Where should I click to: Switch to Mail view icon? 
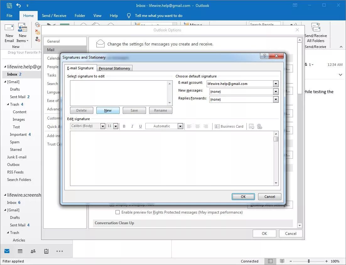click(x=7, y=251)
